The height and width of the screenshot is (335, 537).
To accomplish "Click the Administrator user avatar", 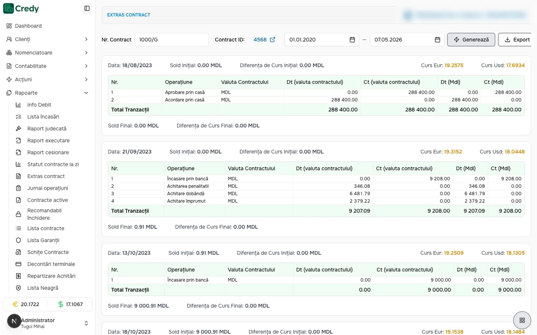I will pyautogui.click(x=14, y=321).
